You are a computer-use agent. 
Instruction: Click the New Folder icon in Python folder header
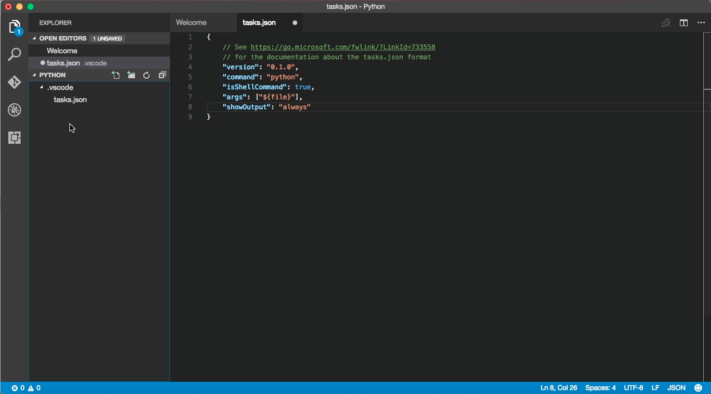(x=131, y=75)
